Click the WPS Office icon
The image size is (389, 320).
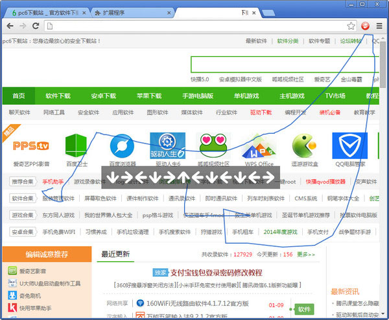pos(259,147)
